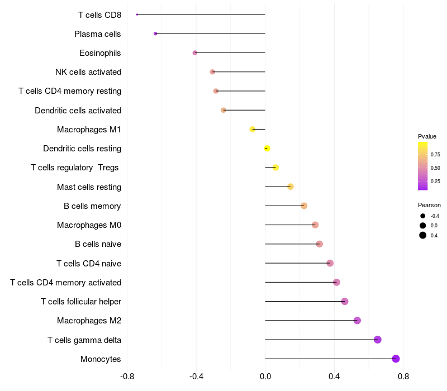The height and width of the screenshot is (391, 447).
Task: Select the Pearson 0.4 legend circle
Action: pos(423,235)
